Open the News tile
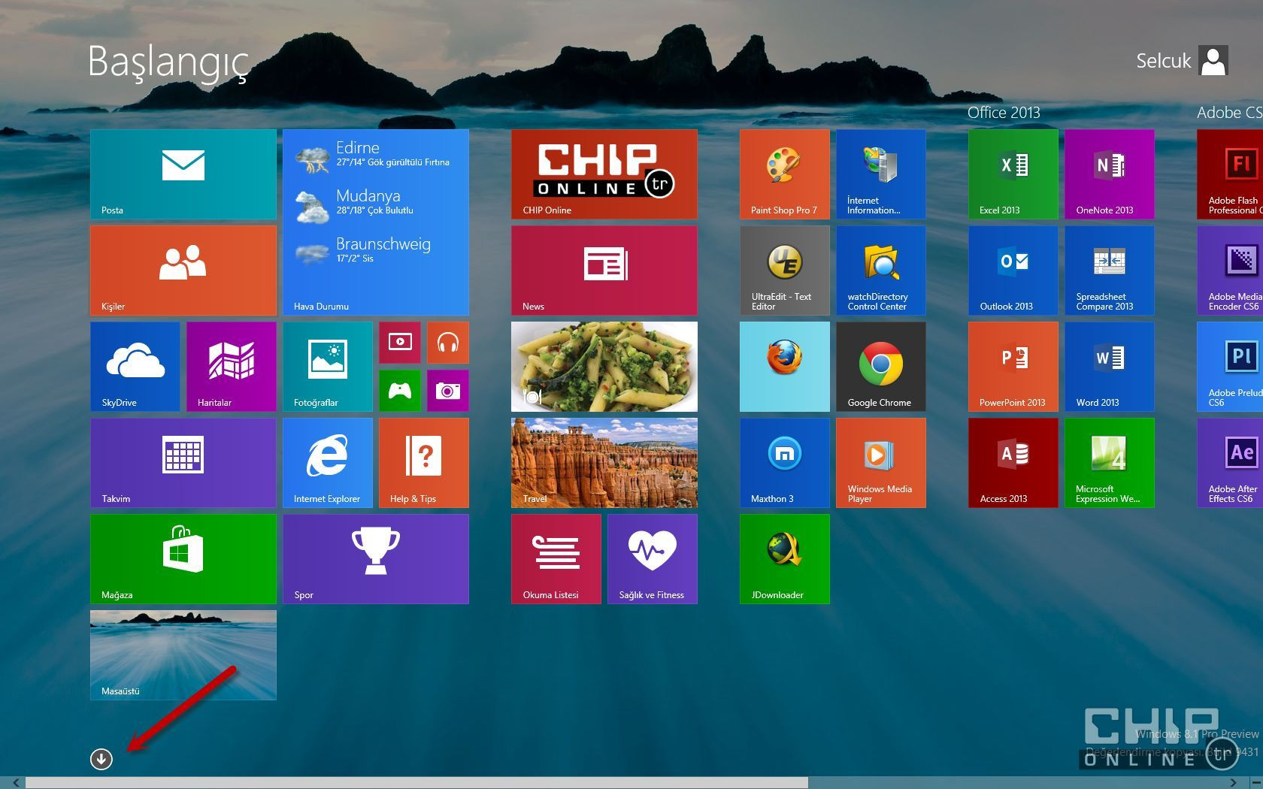Viewport: 1263px width, 789px height. 604,271
